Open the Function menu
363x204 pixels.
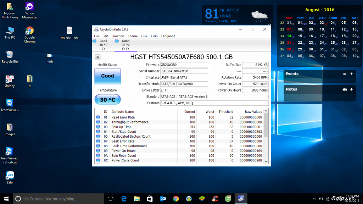point(118,36)
